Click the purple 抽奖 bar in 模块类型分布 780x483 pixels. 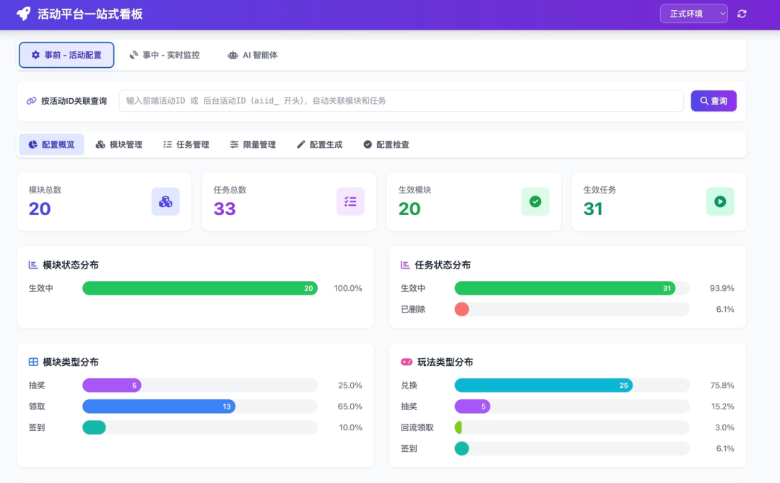tap(112, 385)
